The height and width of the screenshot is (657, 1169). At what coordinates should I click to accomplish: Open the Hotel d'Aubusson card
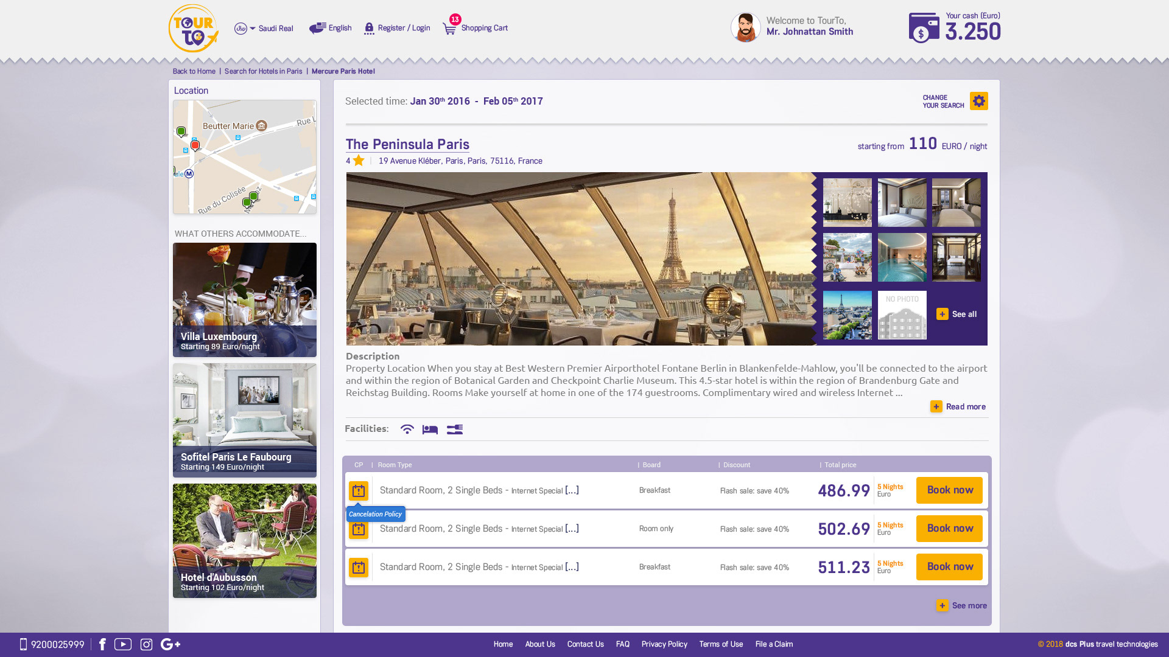pyautogui.click(x=245, y=541)
